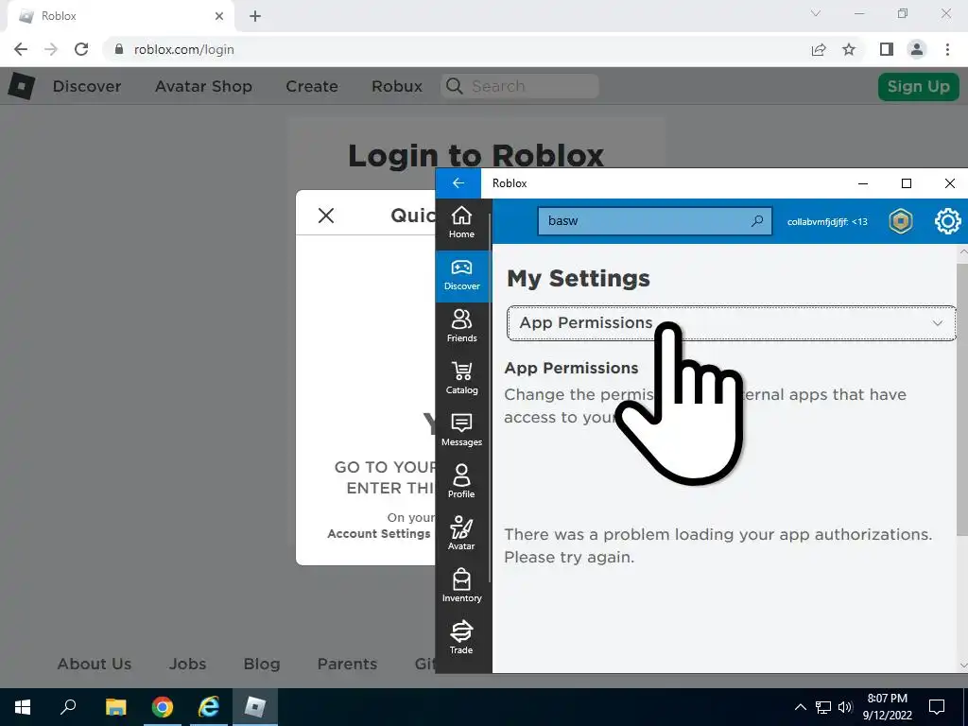Open Inventory in the Roblox app sidebar

click(x=461, y=586)
